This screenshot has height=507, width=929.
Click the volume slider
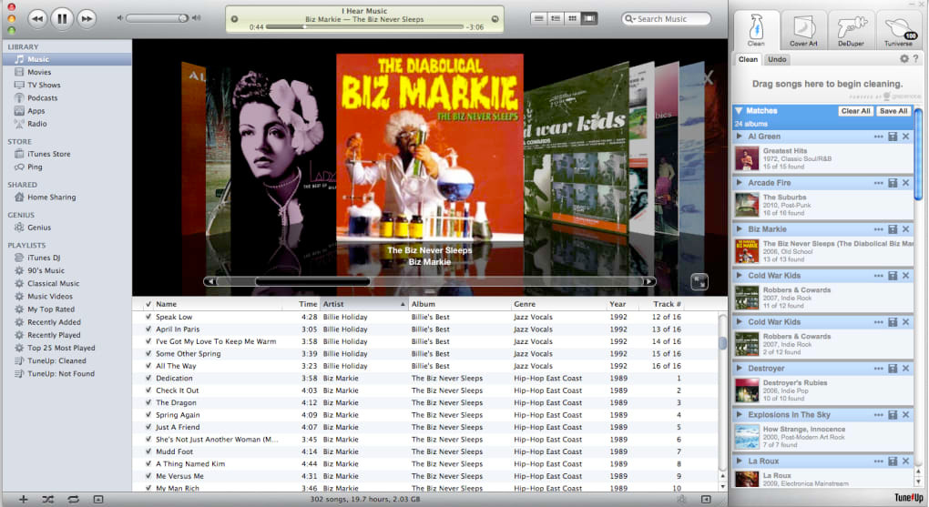click(x=157, y=18)
